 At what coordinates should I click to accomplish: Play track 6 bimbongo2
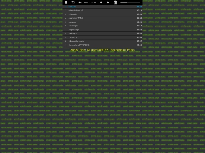click(102, 26)
